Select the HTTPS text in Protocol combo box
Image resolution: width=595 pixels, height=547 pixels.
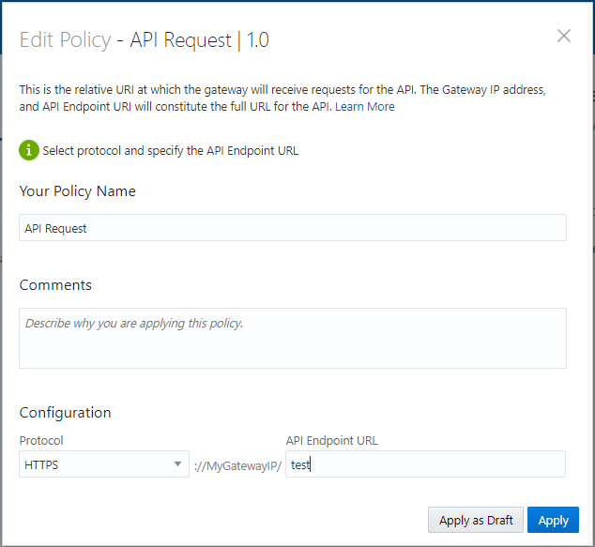click(42, 464)
